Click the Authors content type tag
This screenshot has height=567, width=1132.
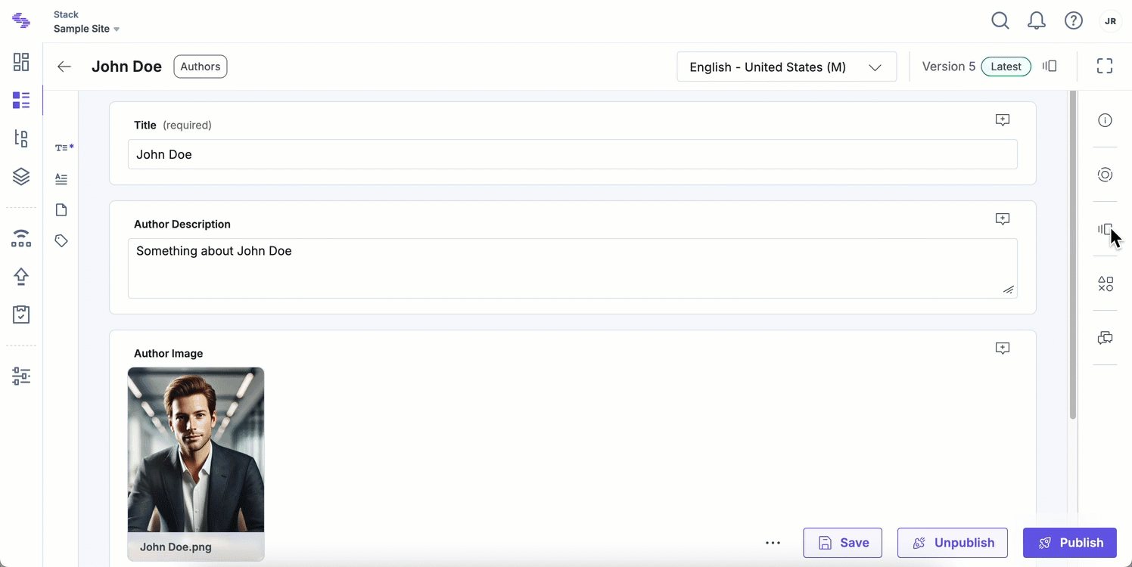[x=201, y=67]
